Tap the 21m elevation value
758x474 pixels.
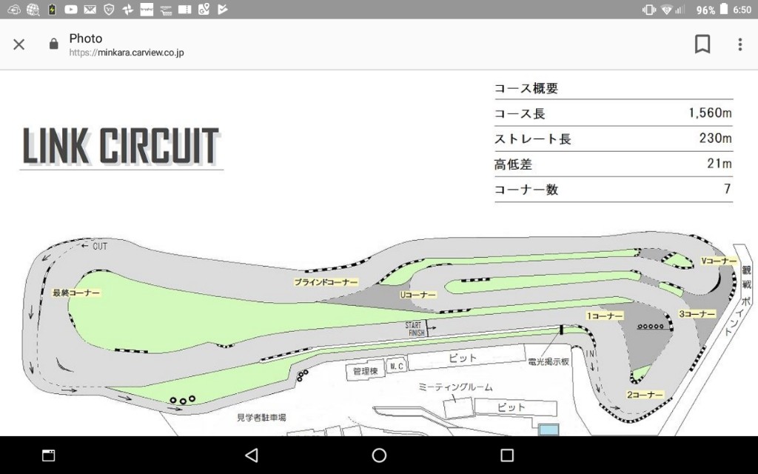tap(720, 164)
